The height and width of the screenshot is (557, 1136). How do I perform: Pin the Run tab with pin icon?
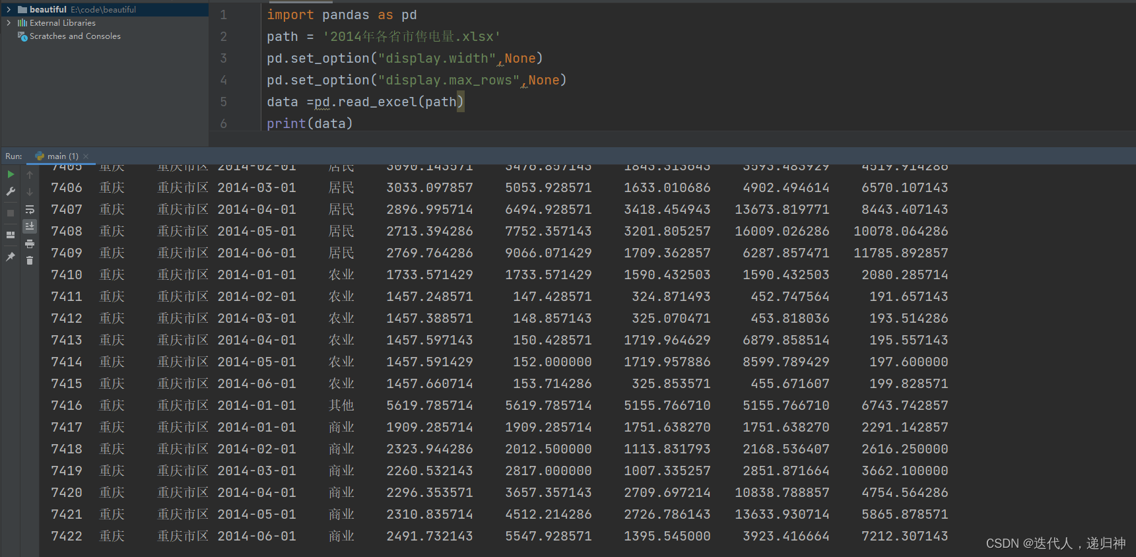(x=11, y=257)
